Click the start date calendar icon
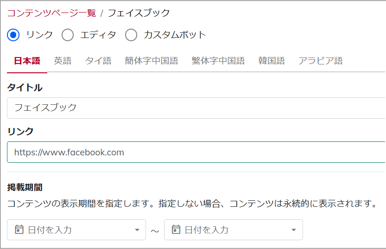386x249 pixels. tap(19, 230)
